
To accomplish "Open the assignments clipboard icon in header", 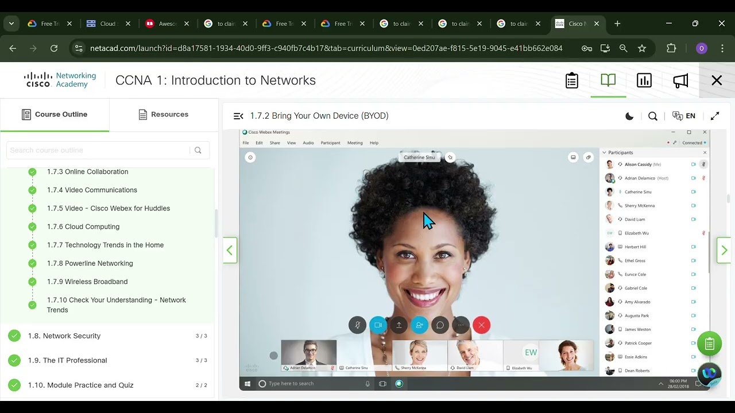I will pos(572,81).
